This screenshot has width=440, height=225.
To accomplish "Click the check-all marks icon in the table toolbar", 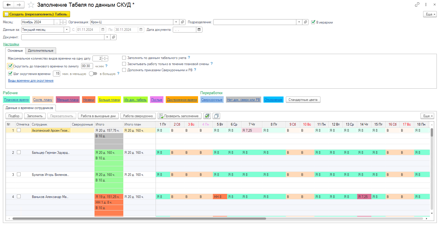I will click(207, 116).
